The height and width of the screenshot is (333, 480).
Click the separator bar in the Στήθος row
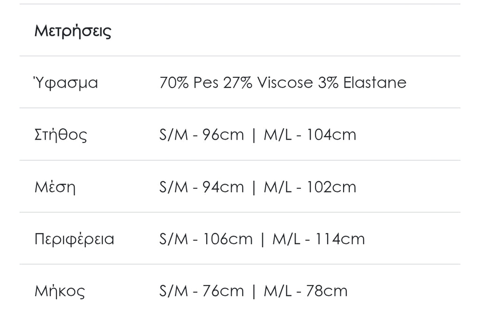coord(254,135)
